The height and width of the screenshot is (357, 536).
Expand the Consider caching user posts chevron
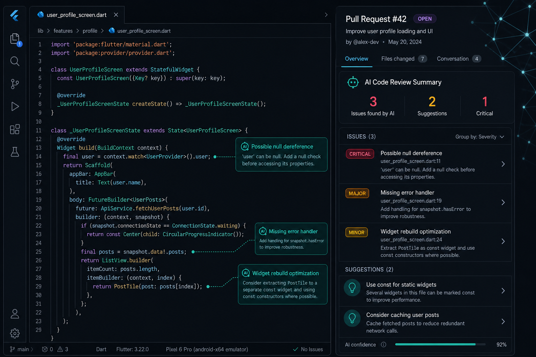click(503, 321)
